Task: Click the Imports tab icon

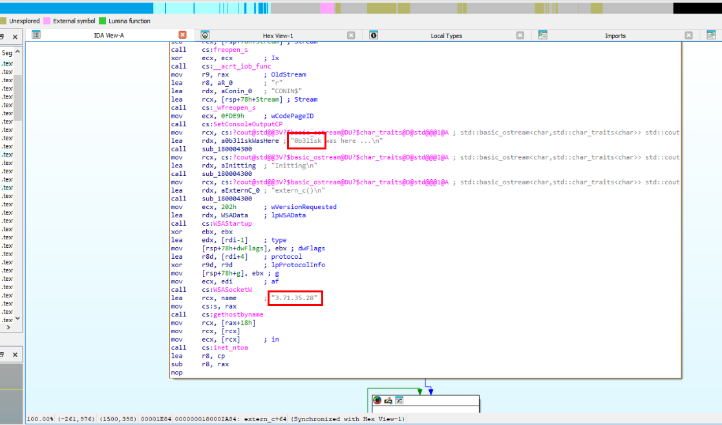Action: pos(542,35)
